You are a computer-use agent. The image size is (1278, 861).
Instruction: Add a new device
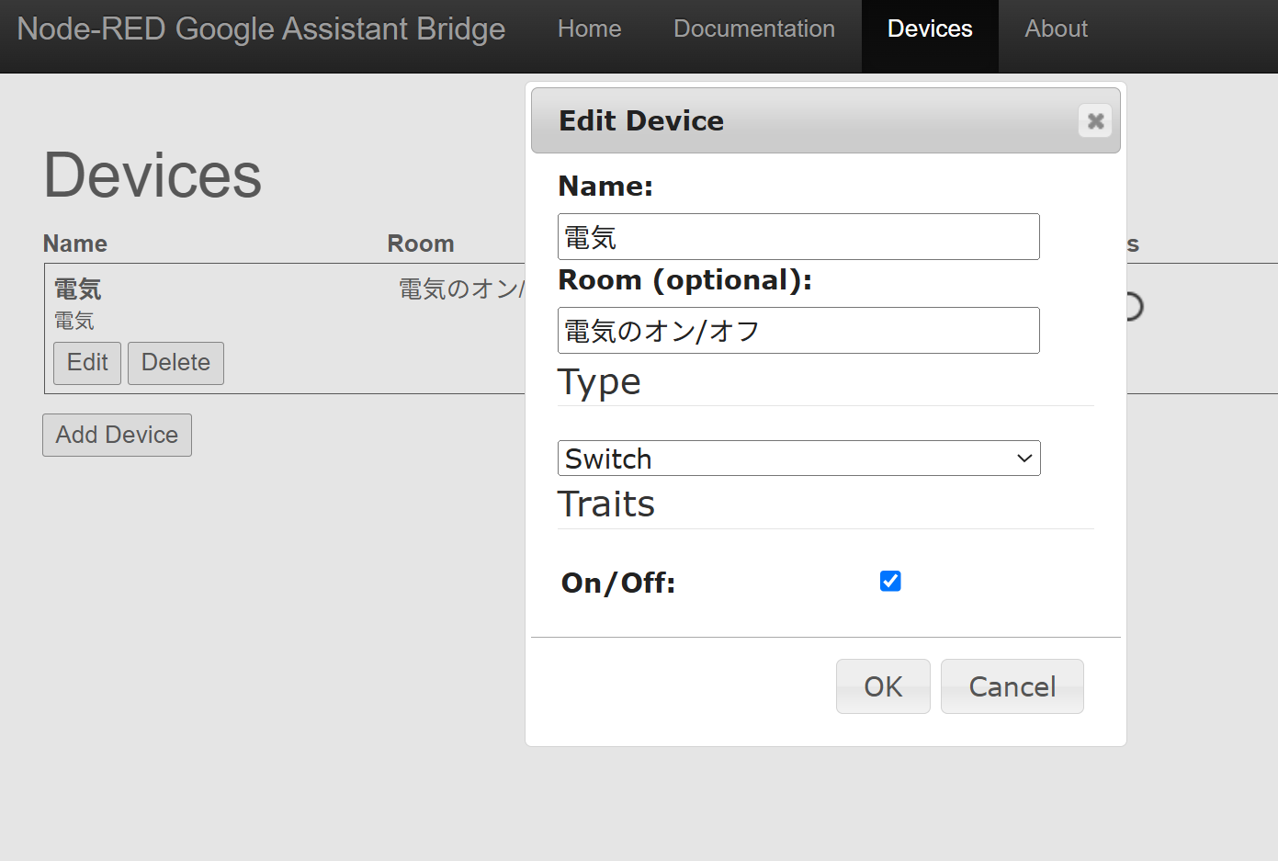tap(117, 435)
